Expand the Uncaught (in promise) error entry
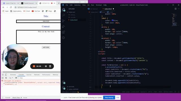The height and width of the screenshot is (101, 181). click(4, 81)
